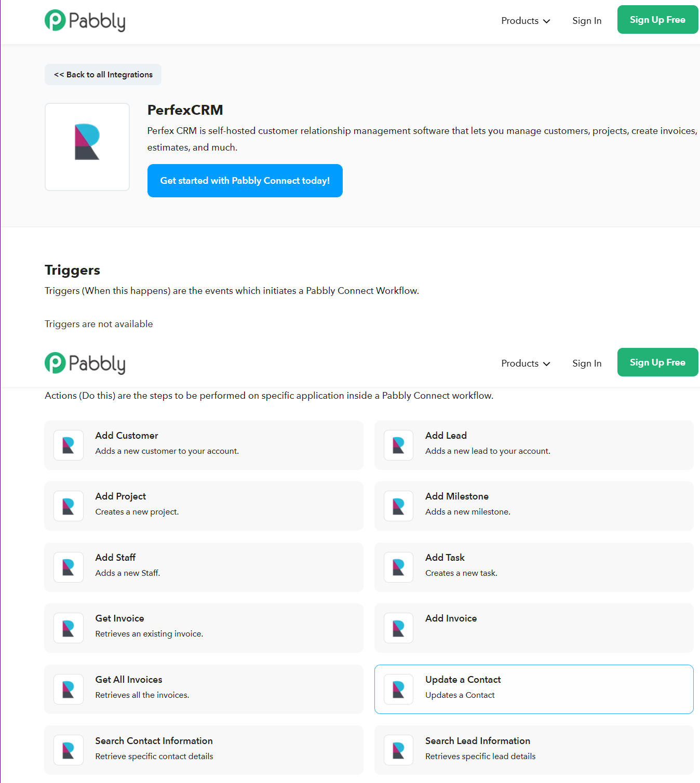Click the Pabbly logo in the top header

coord(85,21)
